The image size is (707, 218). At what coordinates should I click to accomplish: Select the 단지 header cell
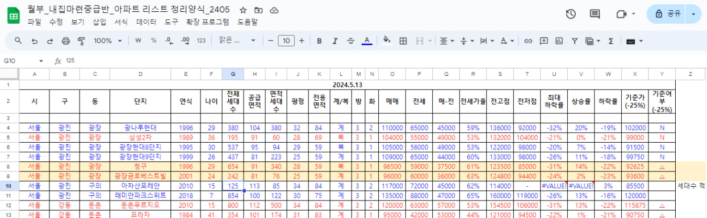coord(140,101)
